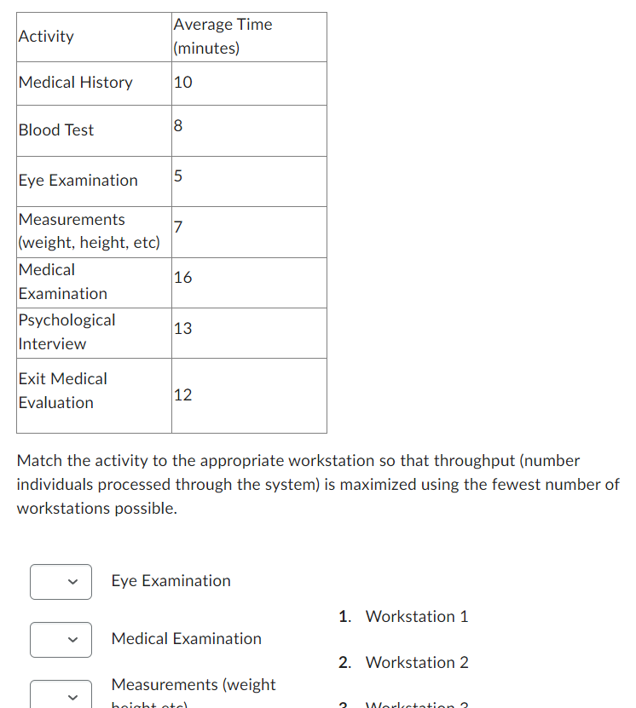Viewport: 636px width, 708px height.
Task: Click the partially visible Workstation 3 option
Action: 417,705
